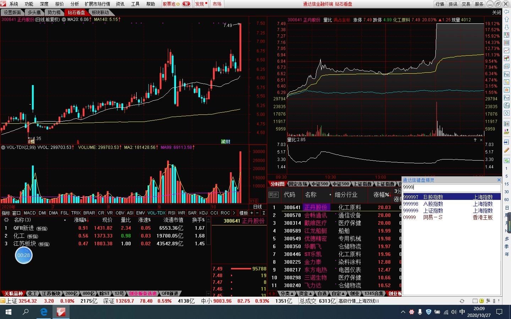The width and height of the screenshot is (511, 319).
Task: Toggle the round indicator before VOL-TDX legend
Action: pyautogui.click(x=3, y=147)
